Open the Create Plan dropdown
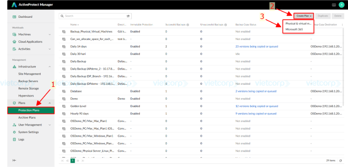Screen dimensions: 348x167 click(304, 16)
